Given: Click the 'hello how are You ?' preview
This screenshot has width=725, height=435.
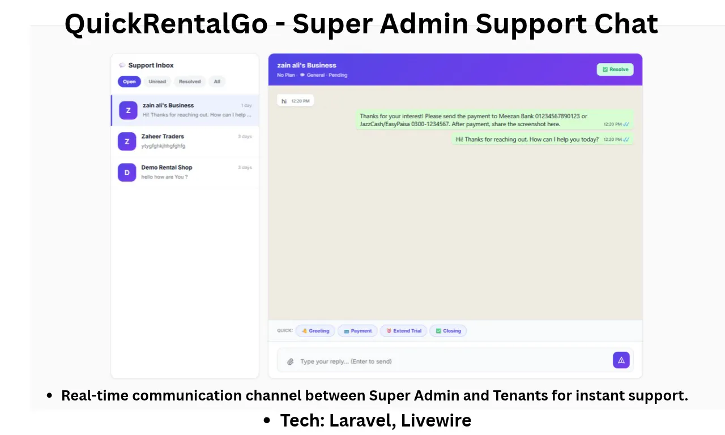Looking at the screenshot, I should pyautogui.click(x=164, y=177).
